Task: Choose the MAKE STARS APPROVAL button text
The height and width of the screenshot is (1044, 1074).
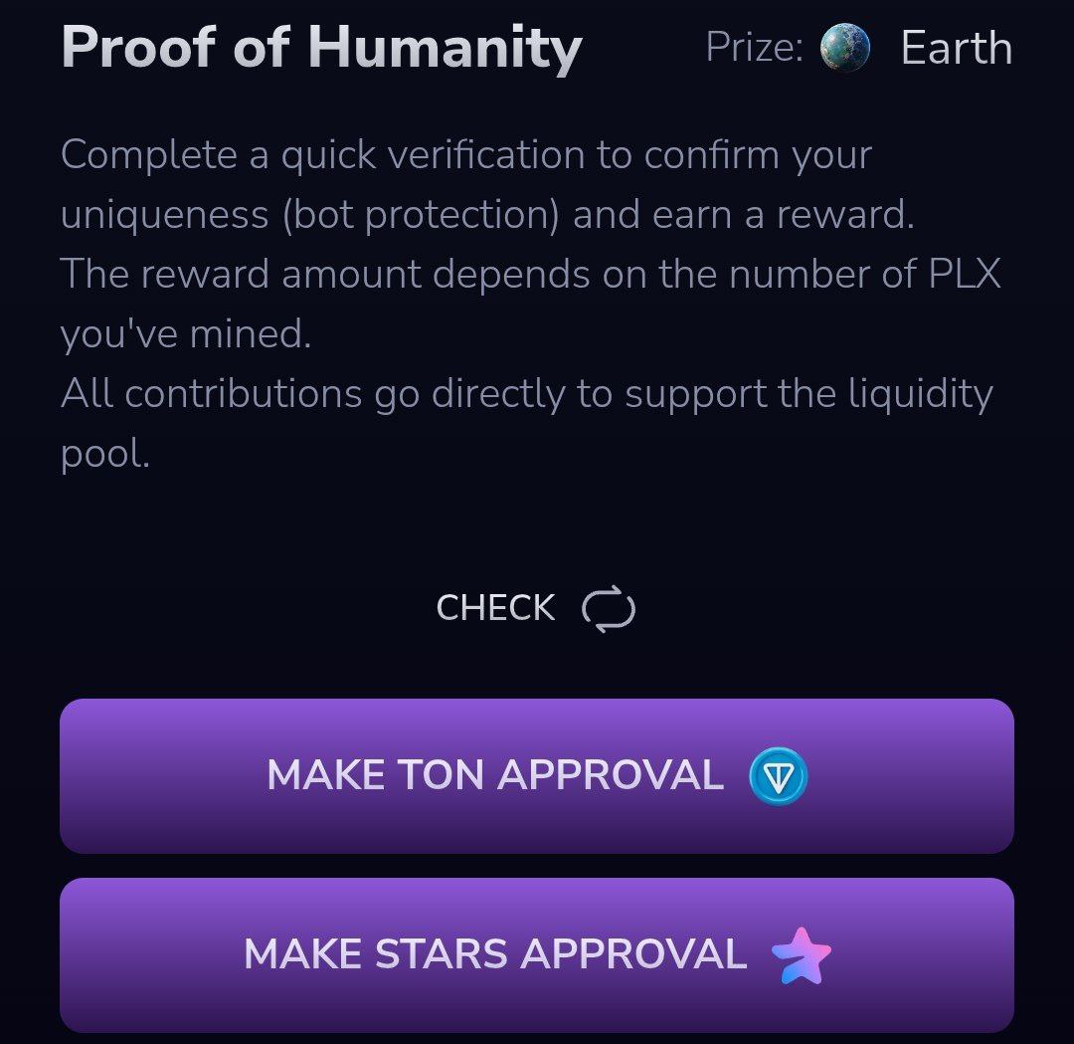Action: (495, 954)
